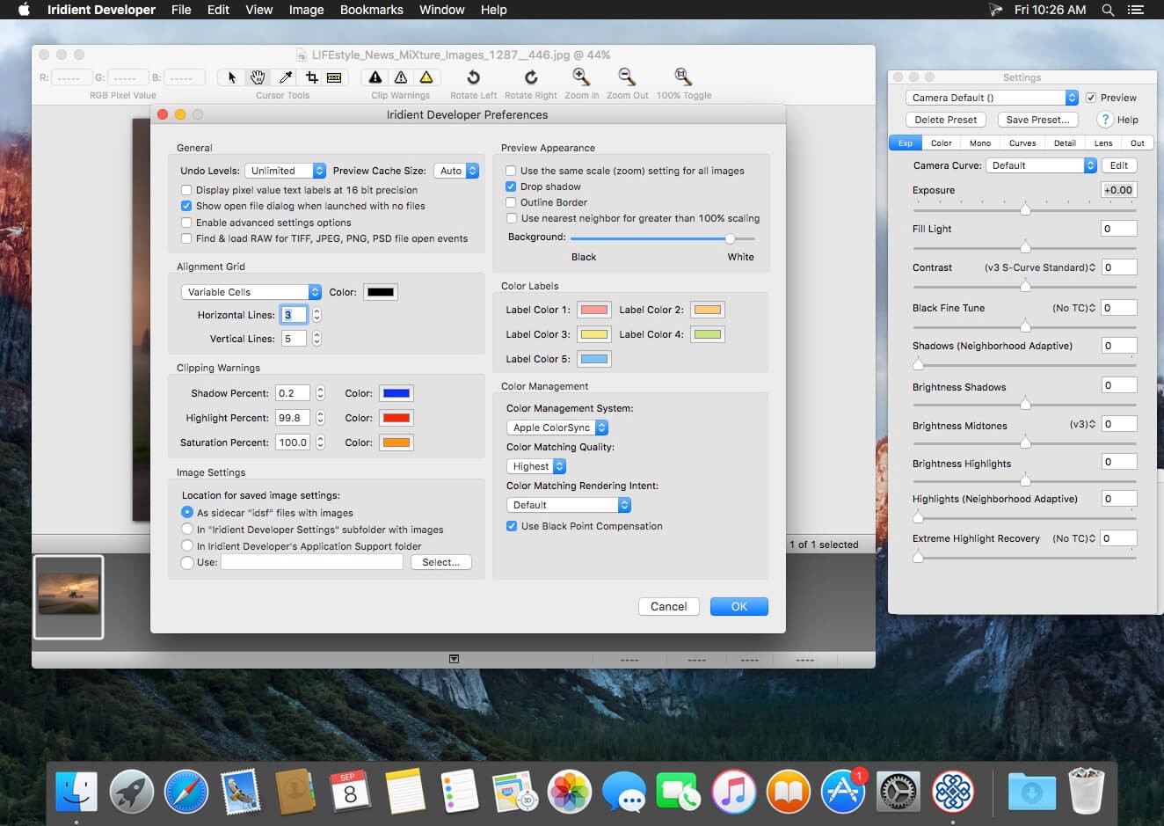Image resolution: width=1164 pixels, height=826 pixels.
Task: Open the Bookmarks menu
Action: [x=371, y=10]
